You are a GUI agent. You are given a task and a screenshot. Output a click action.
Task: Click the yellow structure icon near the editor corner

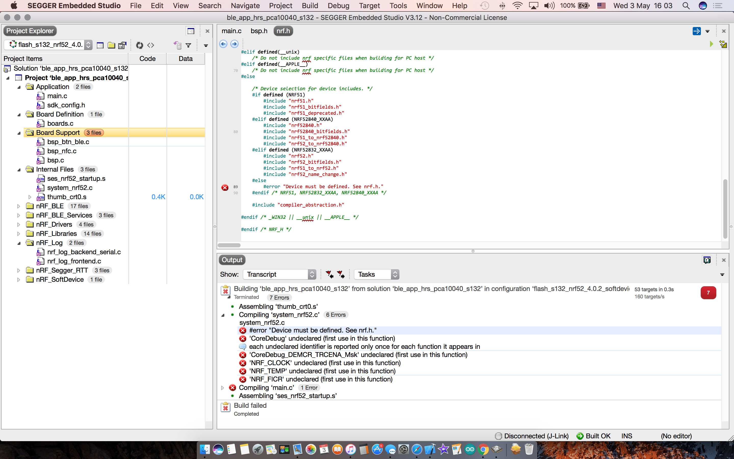point(723,44)
